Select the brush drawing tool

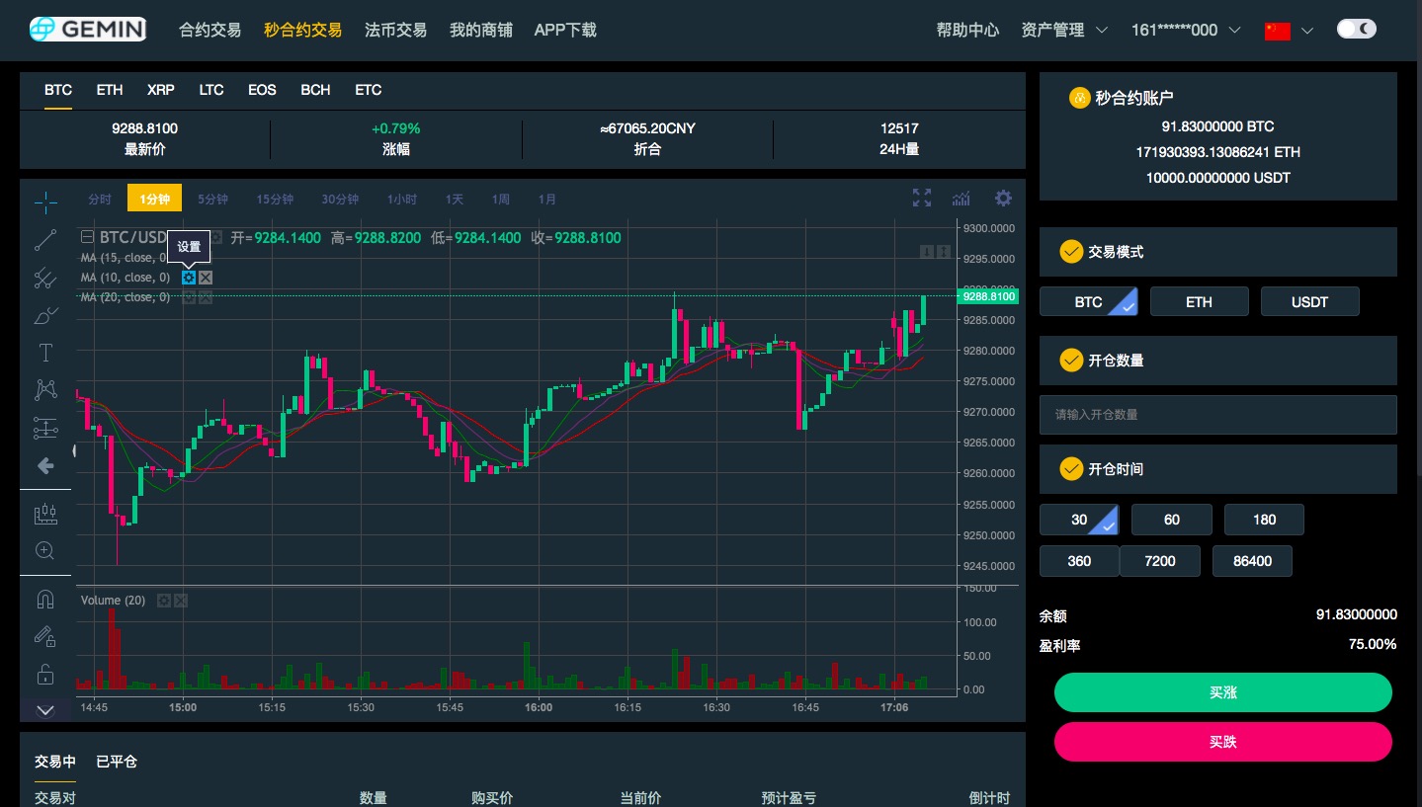tap(45, 315)
